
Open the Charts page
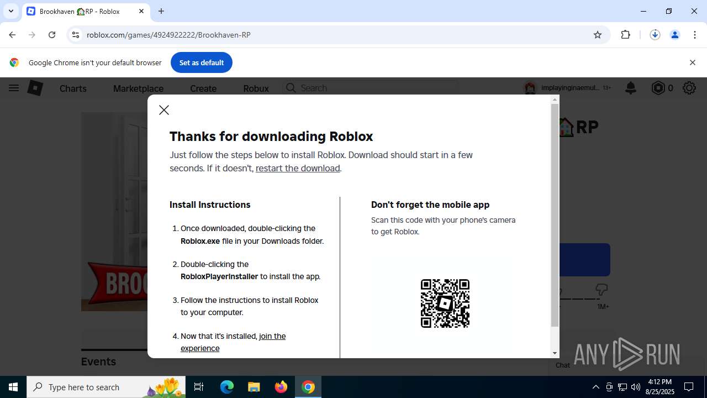click(x=73, y=88)
